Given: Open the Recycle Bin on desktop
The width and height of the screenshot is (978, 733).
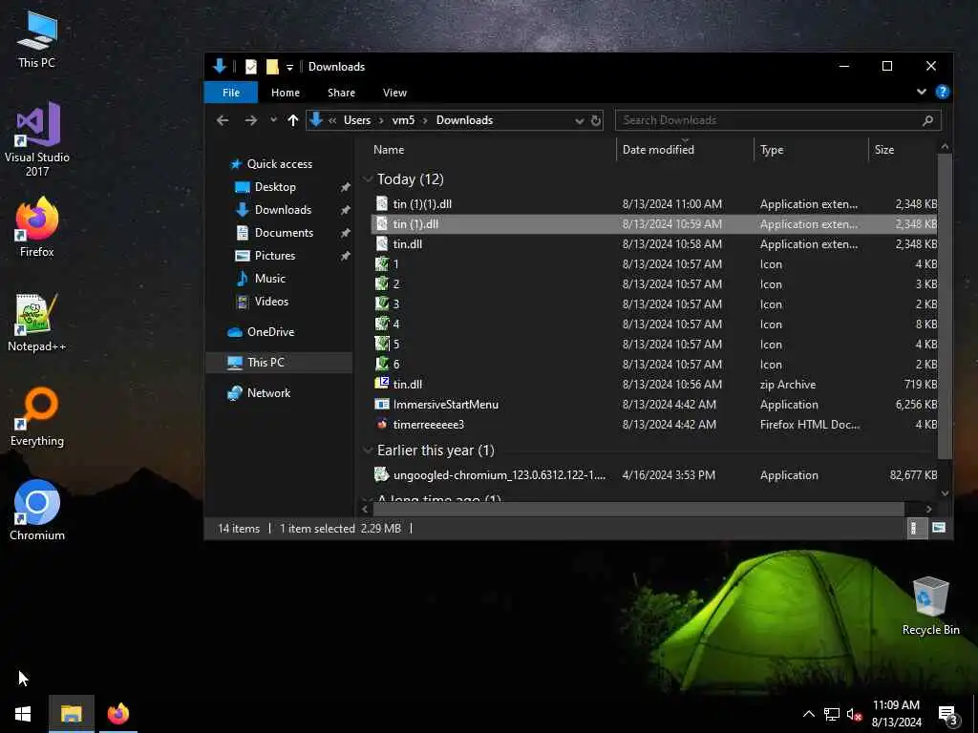Looking at the screenshot, I should [930, 606].
